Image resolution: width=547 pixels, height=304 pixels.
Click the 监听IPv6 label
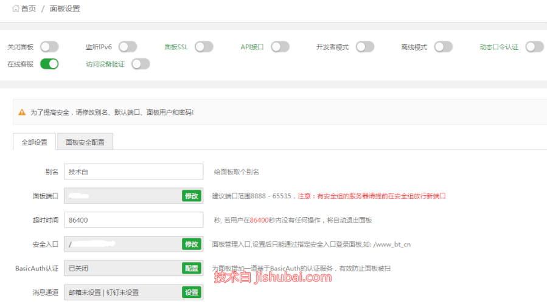99,47
